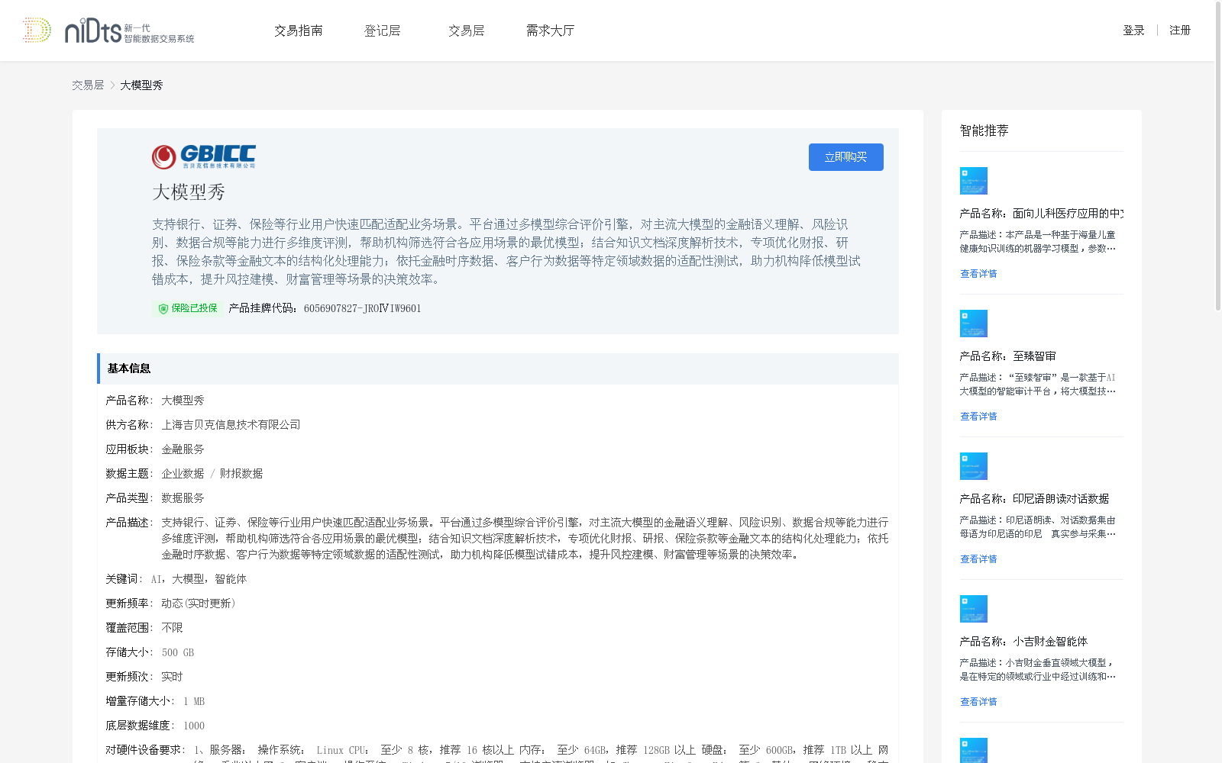Click the 注册 link
This screenshot has height=763, width=1222.
[1180, 31]
